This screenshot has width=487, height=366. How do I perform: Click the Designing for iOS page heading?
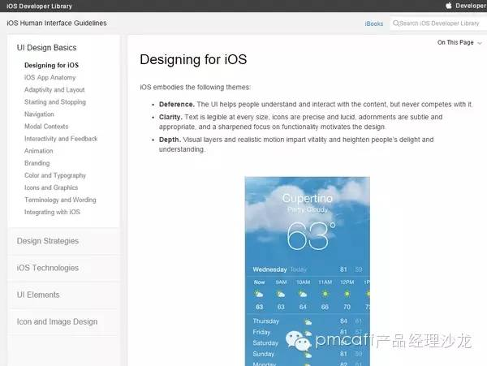click(193, 59)
